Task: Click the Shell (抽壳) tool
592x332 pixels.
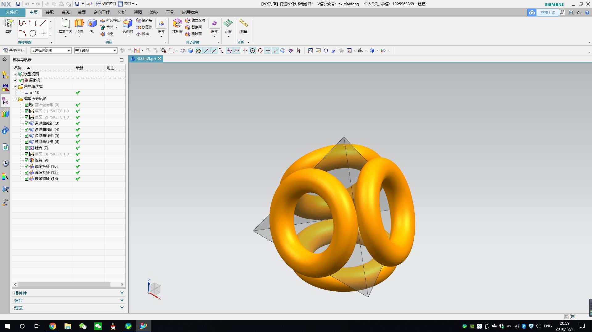Action: pyautogui.click(x=107, y=34)
